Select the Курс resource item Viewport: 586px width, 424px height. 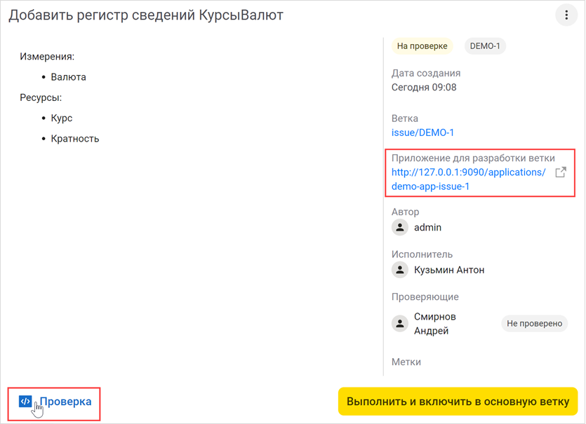[61, 118]
